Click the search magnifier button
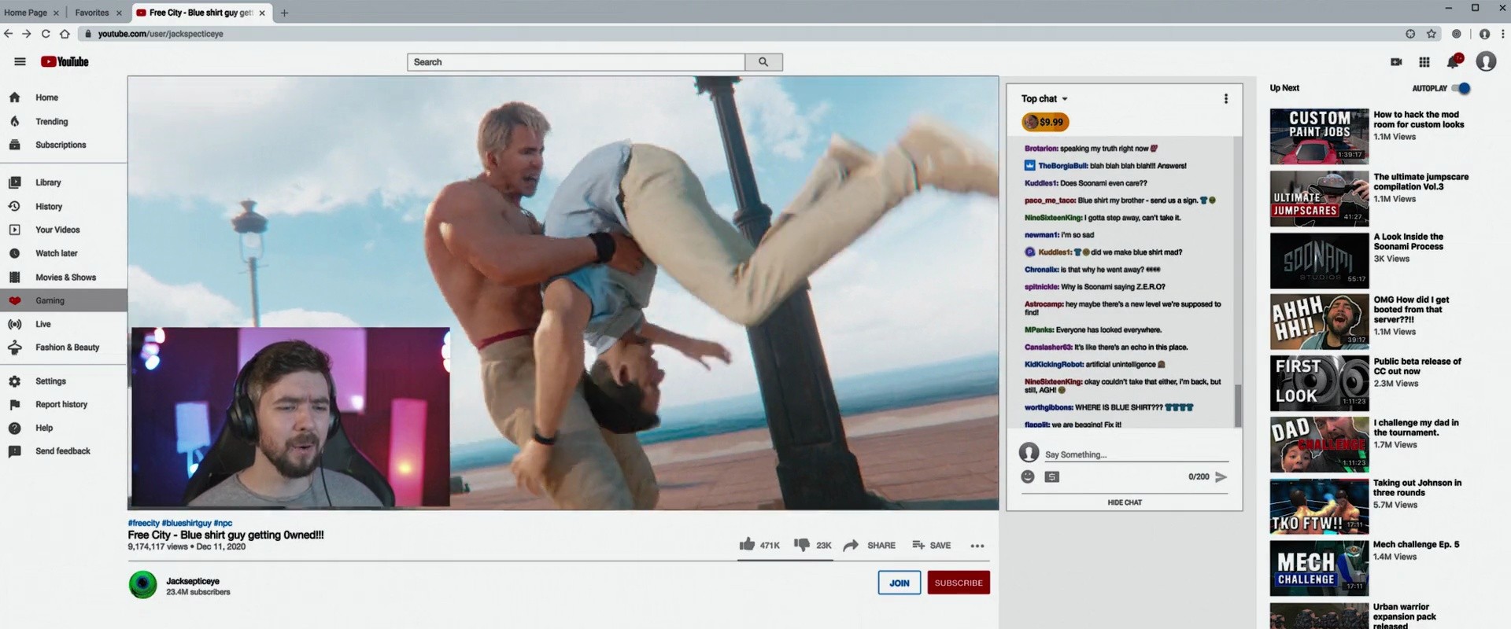Image resolution: width=1511 pixels, height=629 pixels. pos(763,62)
